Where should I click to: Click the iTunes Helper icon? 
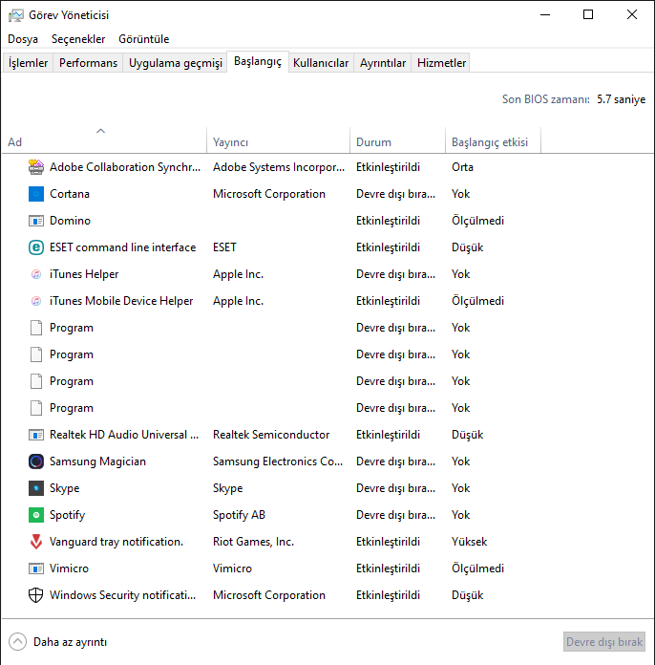36,274
